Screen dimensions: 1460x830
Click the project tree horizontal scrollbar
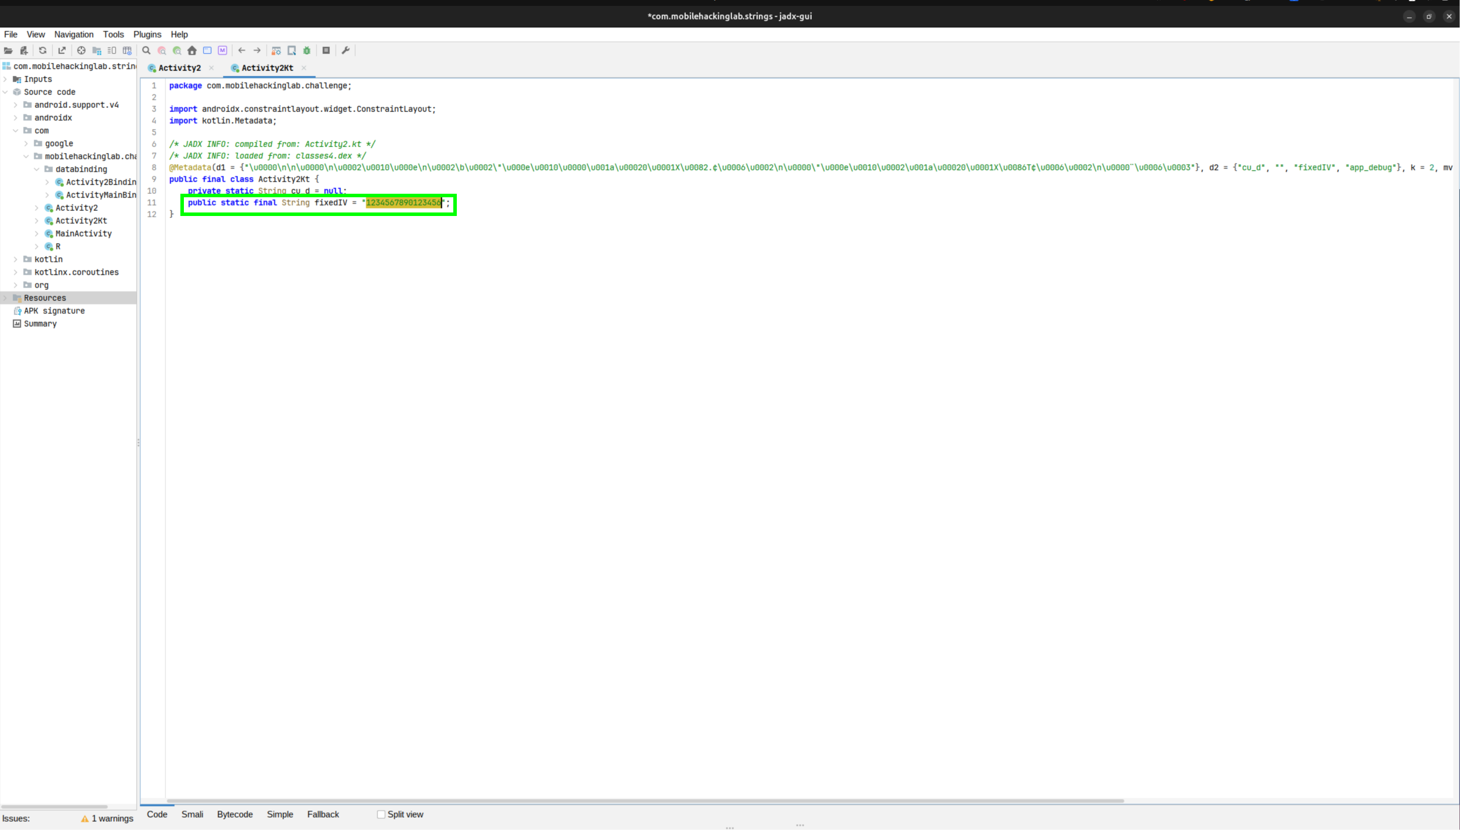(55, 807)
